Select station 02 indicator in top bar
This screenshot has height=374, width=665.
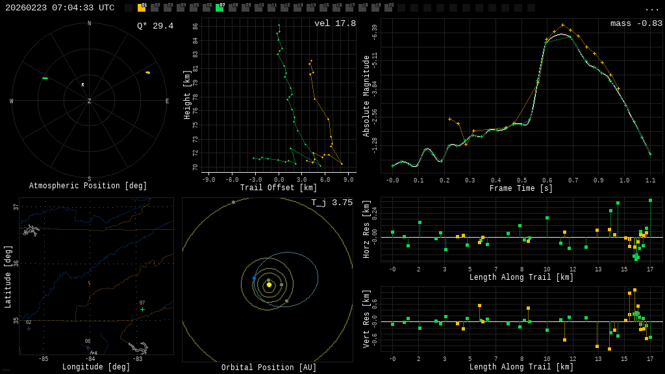pyautogui.click(x=155, y=8)
